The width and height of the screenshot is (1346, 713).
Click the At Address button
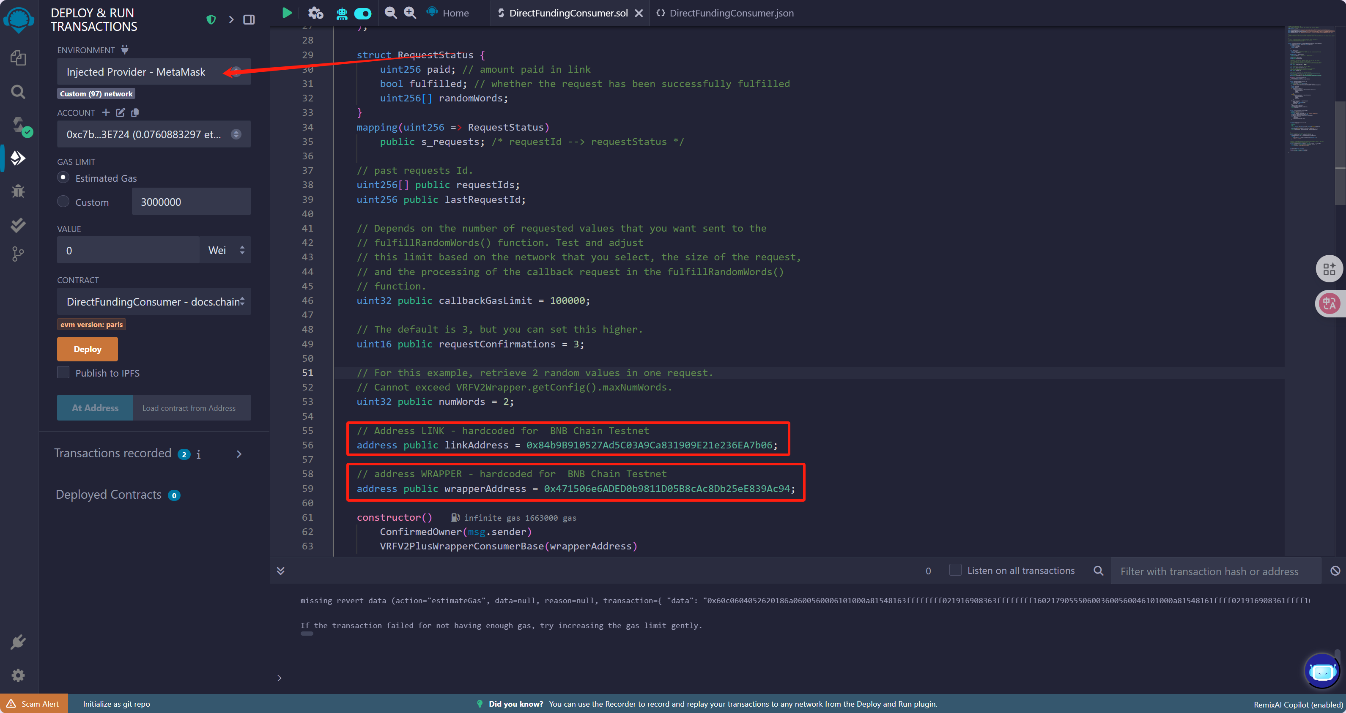[95, 408]
